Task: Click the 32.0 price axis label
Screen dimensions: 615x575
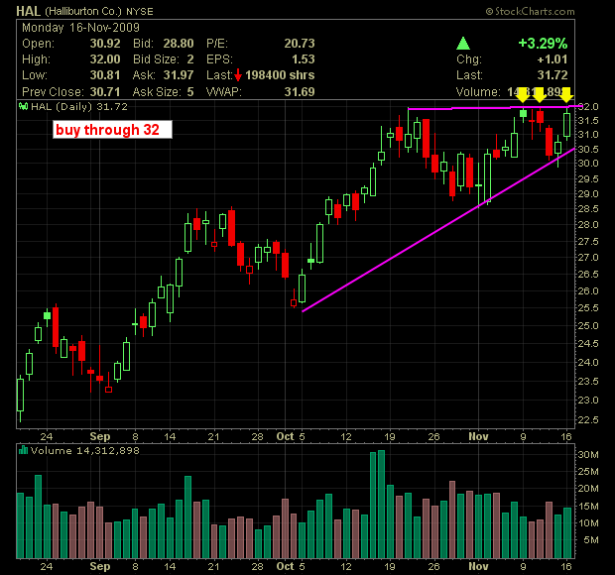Action: pos(592,106)
